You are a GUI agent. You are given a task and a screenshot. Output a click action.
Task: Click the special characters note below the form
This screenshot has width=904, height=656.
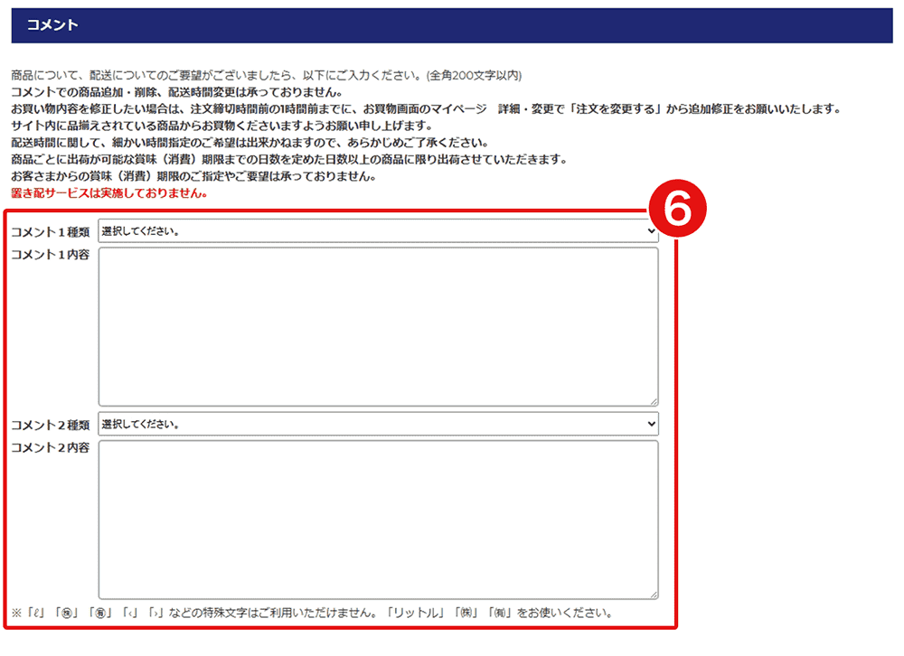point(313,614)
